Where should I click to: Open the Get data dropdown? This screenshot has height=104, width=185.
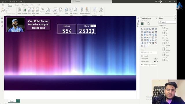pos(19,11)
